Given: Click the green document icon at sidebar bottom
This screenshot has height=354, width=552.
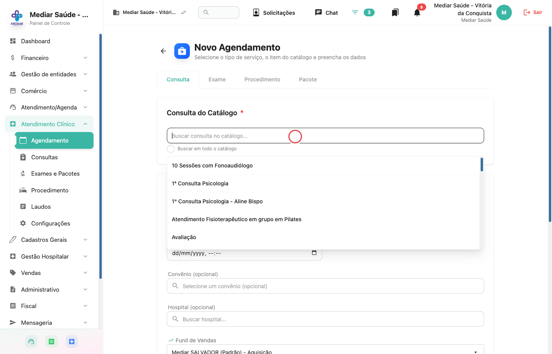Looking at the screenshot, I should [51, 342].
